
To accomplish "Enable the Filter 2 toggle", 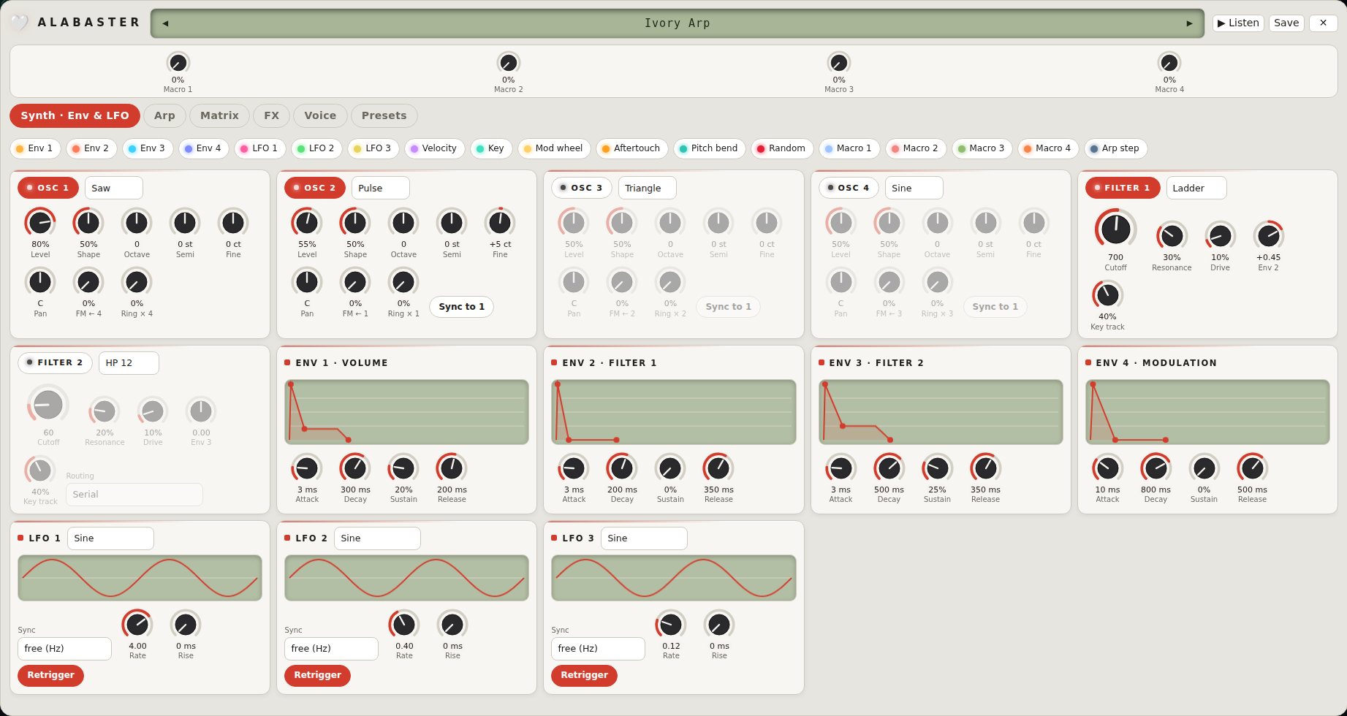I will click(x=55, y=362).
